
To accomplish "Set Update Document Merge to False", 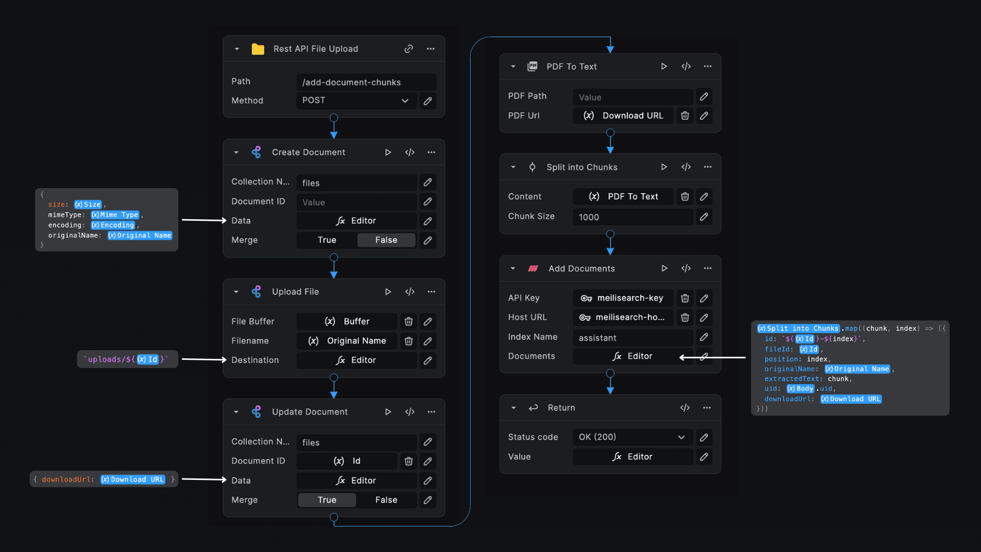I will [x=386, y=500].
